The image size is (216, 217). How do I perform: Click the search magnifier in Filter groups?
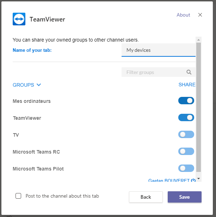coord(189,72)
